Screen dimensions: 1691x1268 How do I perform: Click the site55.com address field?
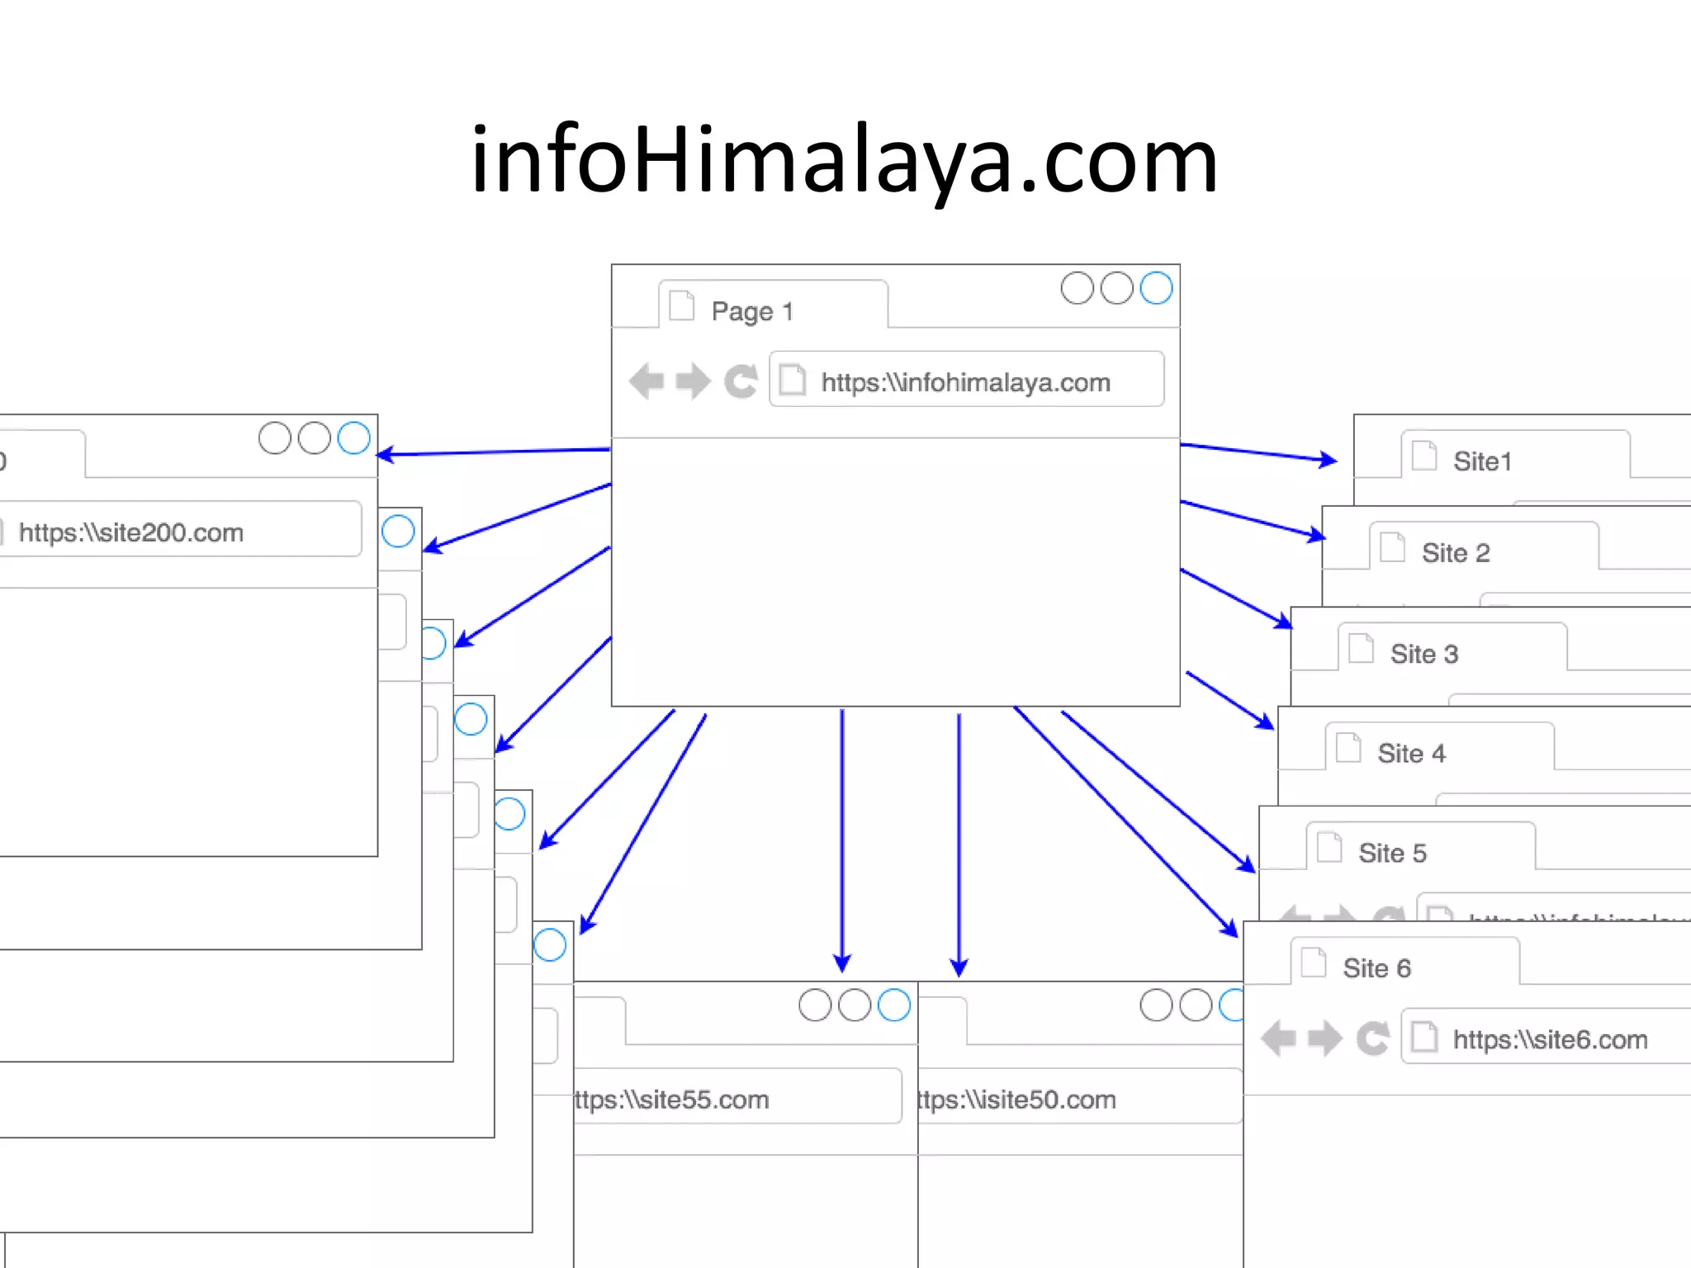point(737,1096)
